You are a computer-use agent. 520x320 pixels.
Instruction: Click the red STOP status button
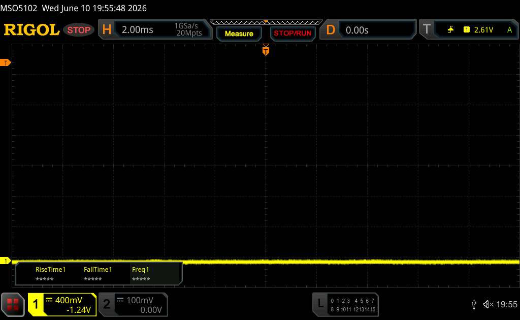(x=79, y=30)
